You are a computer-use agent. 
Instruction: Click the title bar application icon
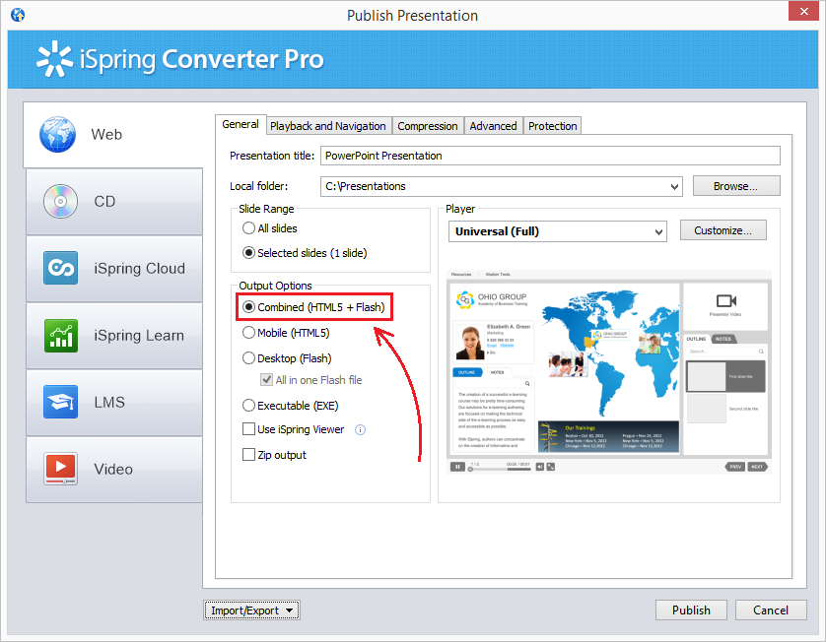click(x=18, y=15)
